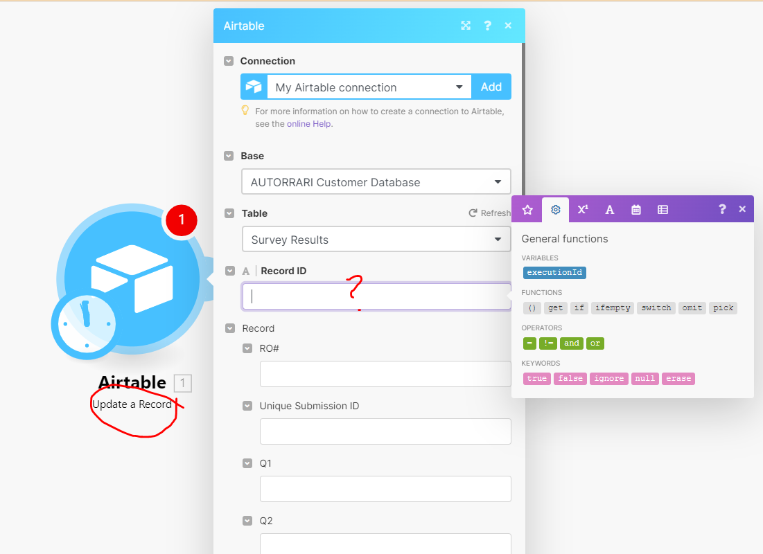Image resolution: width=763 pixels, height=554 pixels.
Task: Click the Airtable connection logo icon
Action: (254, 87)
